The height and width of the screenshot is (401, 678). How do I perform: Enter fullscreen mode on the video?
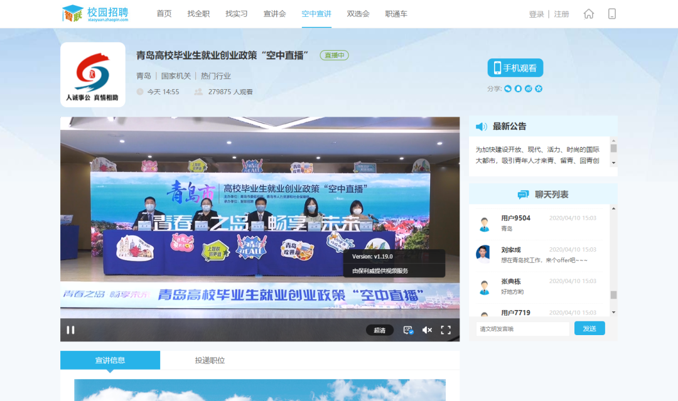446,330
